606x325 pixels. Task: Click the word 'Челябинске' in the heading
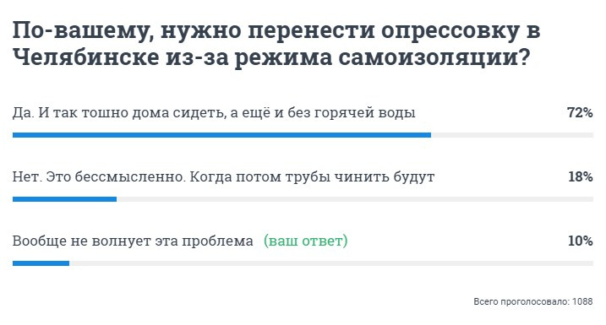[86, 57]
